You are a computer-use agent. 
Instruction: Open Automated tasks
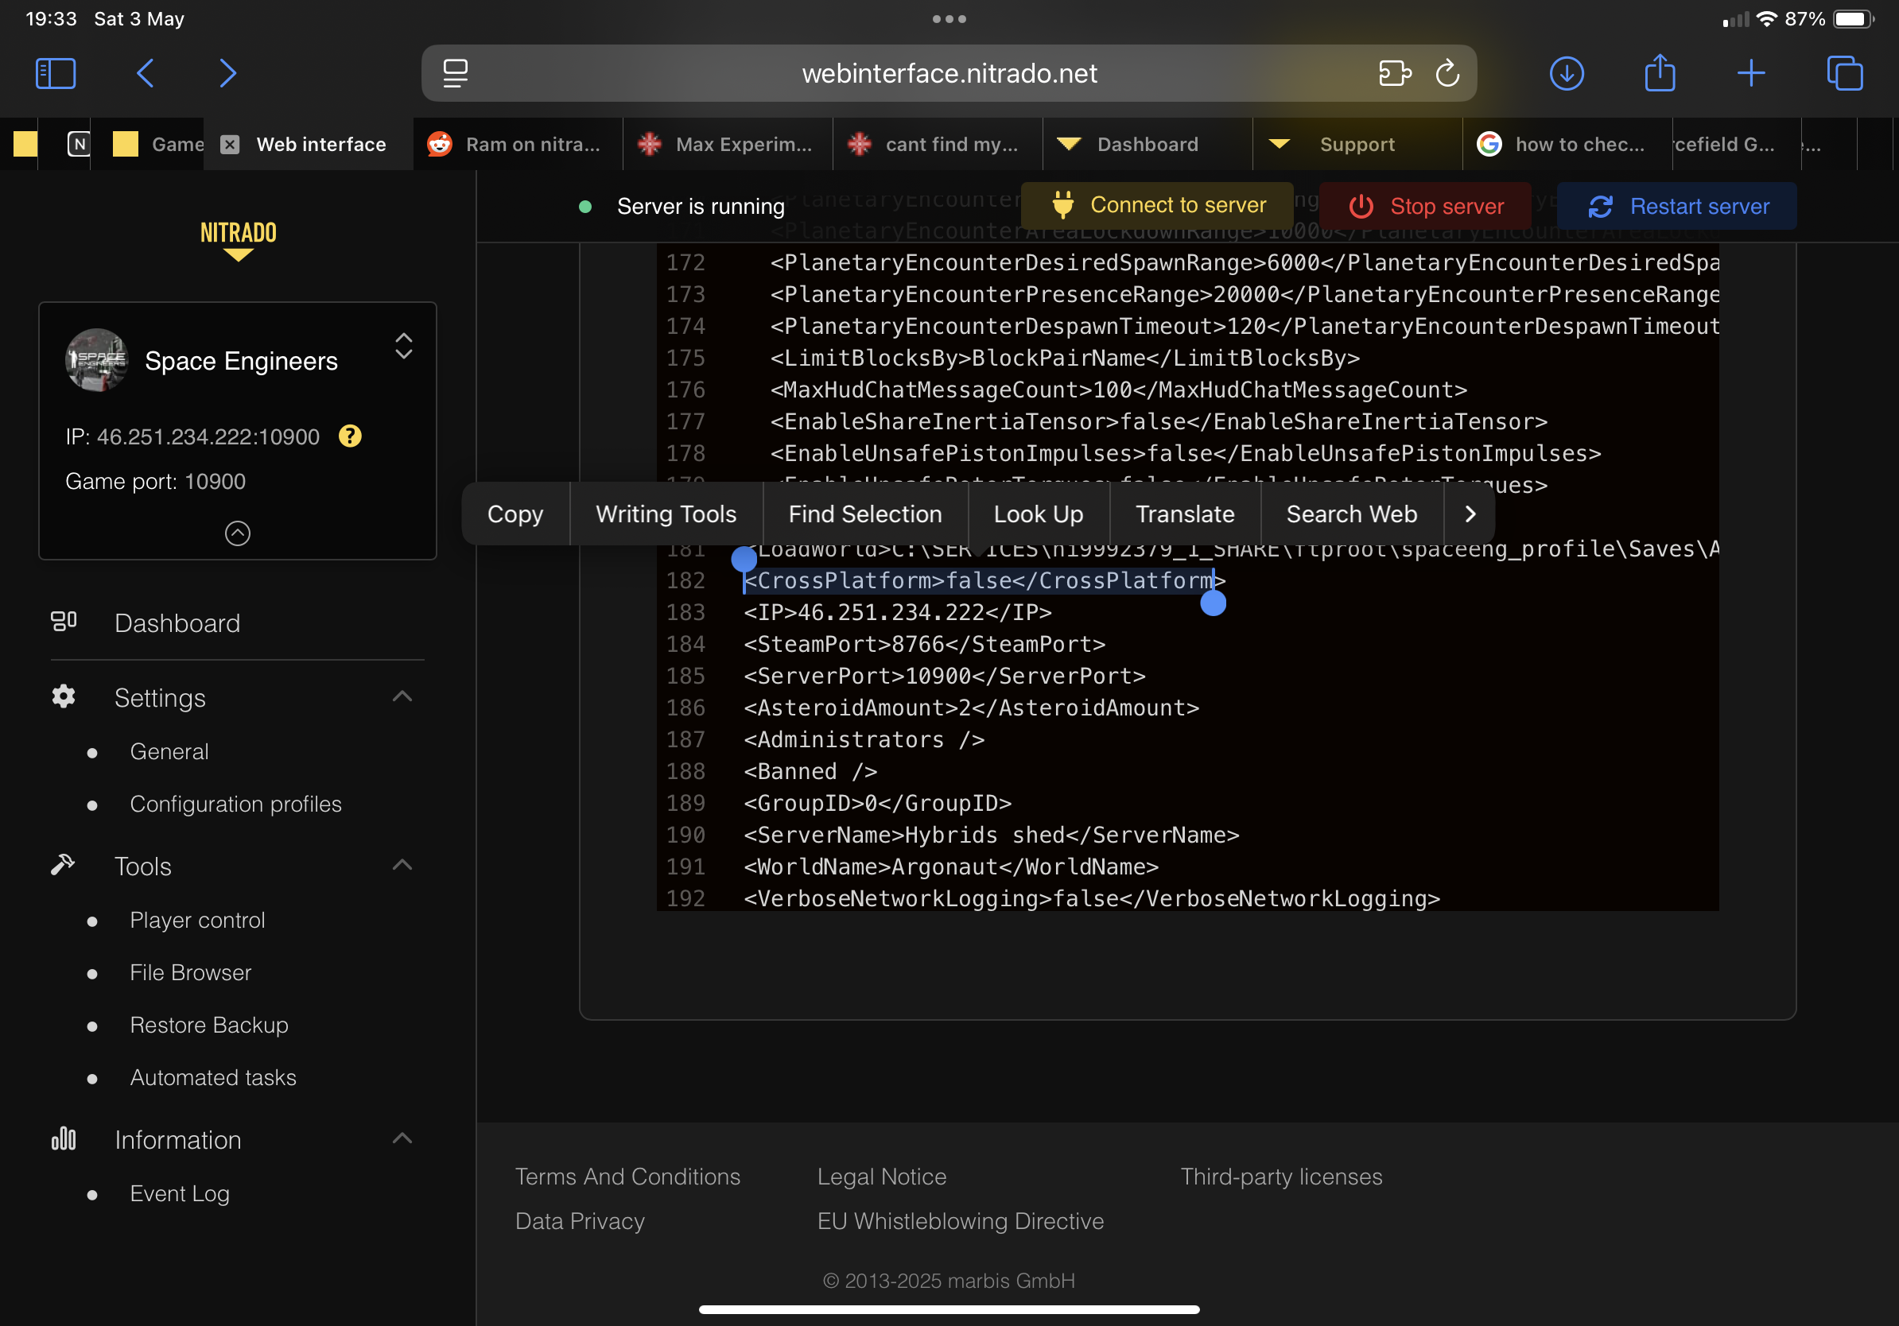click(213, 1077)
